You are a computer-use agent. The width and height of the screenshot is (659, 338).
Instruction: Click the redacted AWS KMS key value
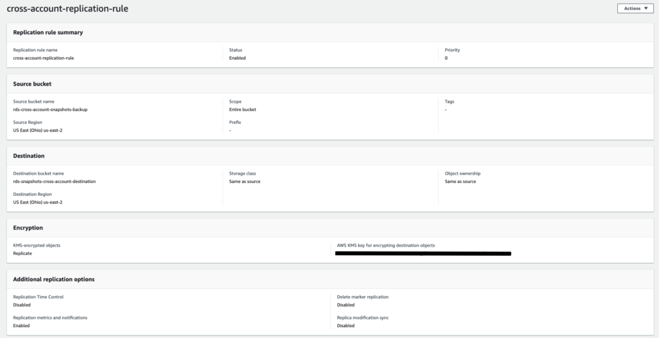pos(423,254)
